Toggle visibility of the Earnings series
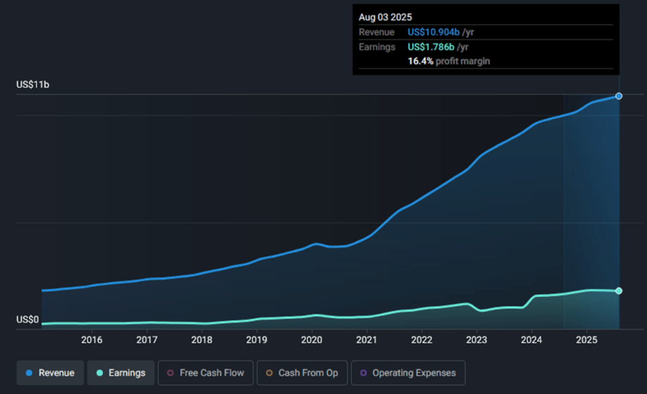The image size is (647, 394). click(x=120, y=373)
